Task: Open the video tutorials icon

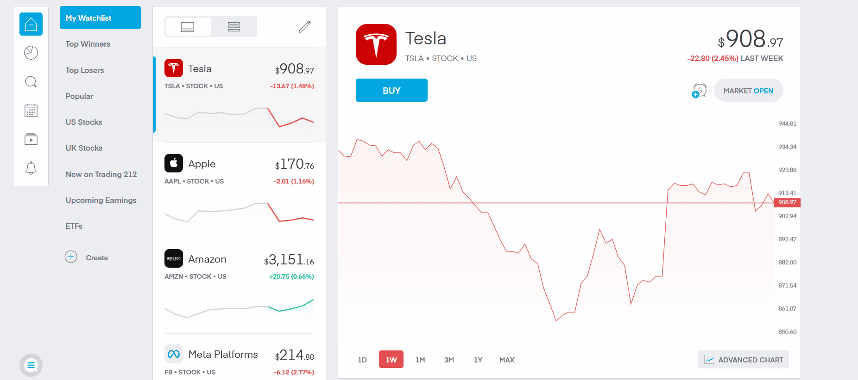Action: tap(31, 139)
